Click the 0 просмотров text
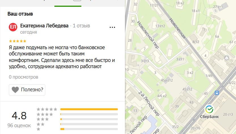Image resolution: width=236 pixels, height=134 pixels. pos(24,77)
